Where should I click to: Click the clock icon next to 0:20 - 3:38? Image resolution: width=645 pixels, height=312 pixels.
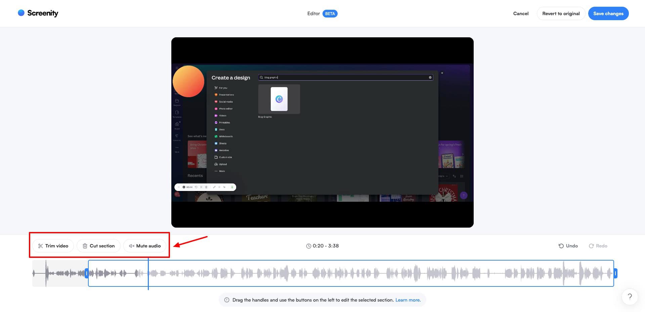(308, 246)
